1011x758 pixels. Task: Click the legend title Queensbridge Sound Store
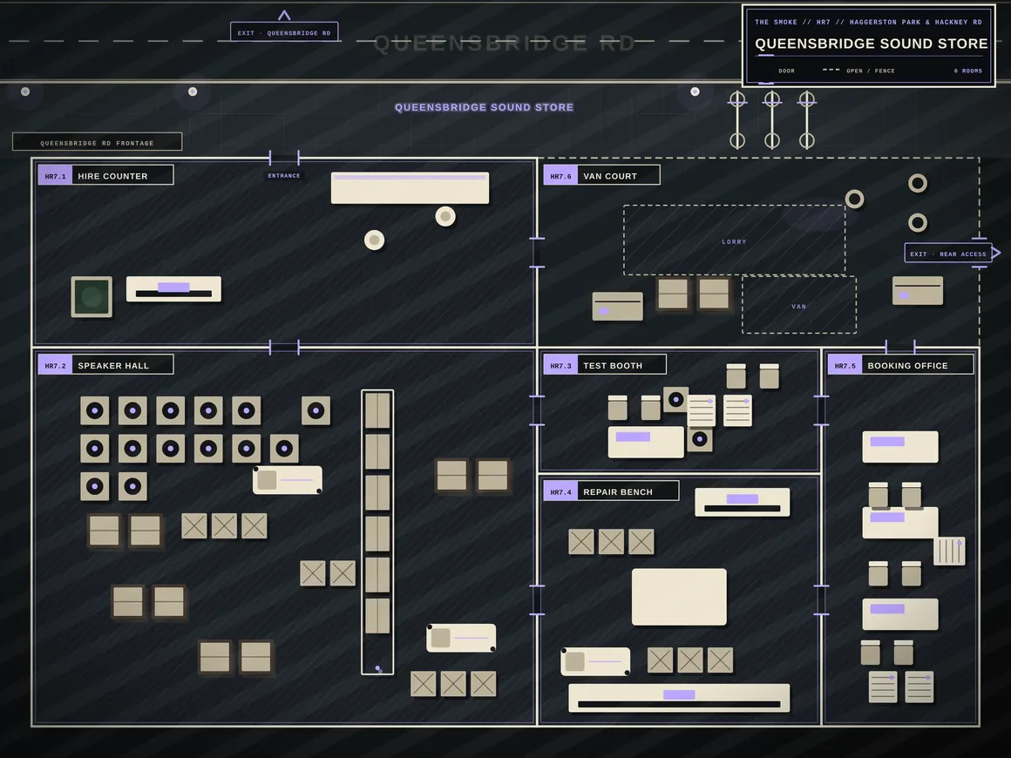pos(871,44)
